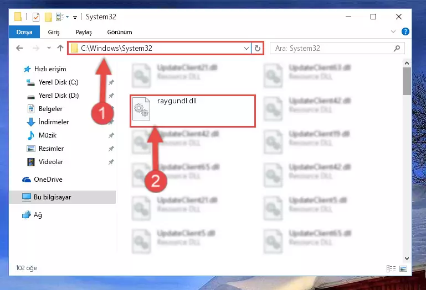Click the pin icon beside Yerel Disk (C:)
Viewport: 426px width, 290px height.
111,82
